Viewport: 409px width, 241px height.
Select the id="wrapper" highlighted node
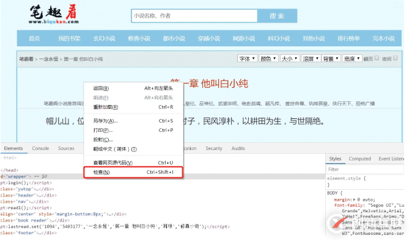(x=162, y=176)
